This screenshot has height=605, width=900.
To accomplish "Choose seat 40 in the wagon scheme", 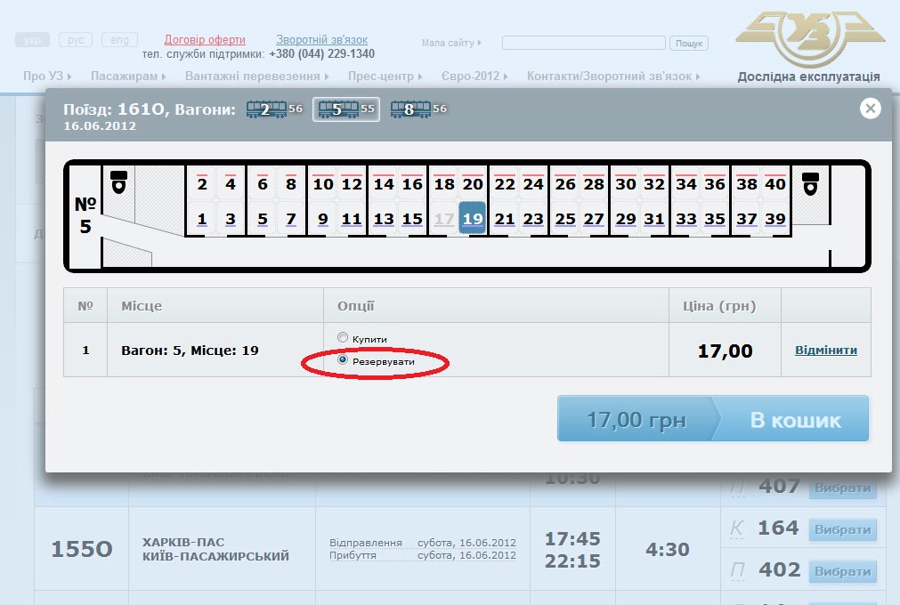I will [x=775, y=184].
